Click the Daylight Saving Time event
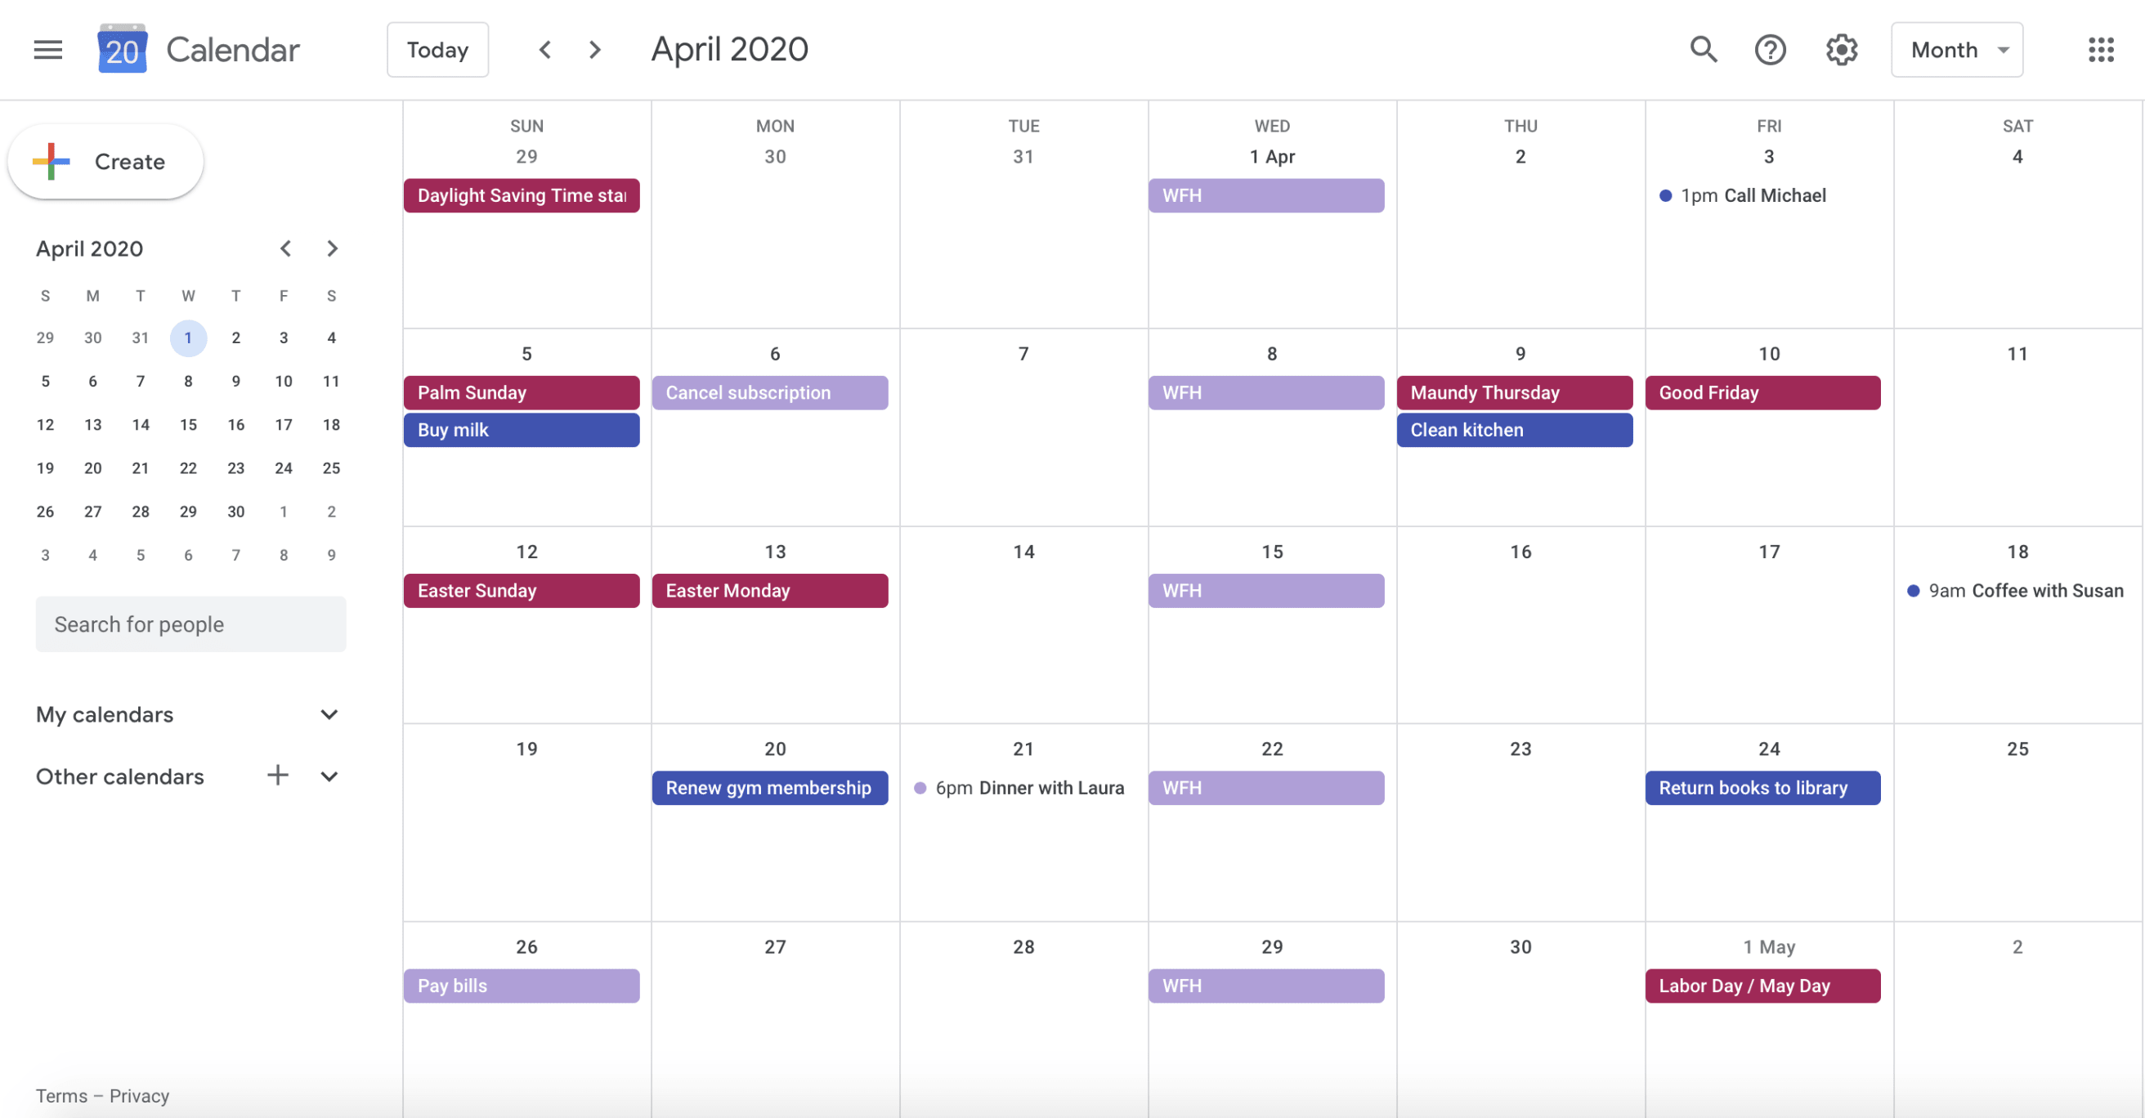Screen dimensions: 2145x1118 [521, 195]
